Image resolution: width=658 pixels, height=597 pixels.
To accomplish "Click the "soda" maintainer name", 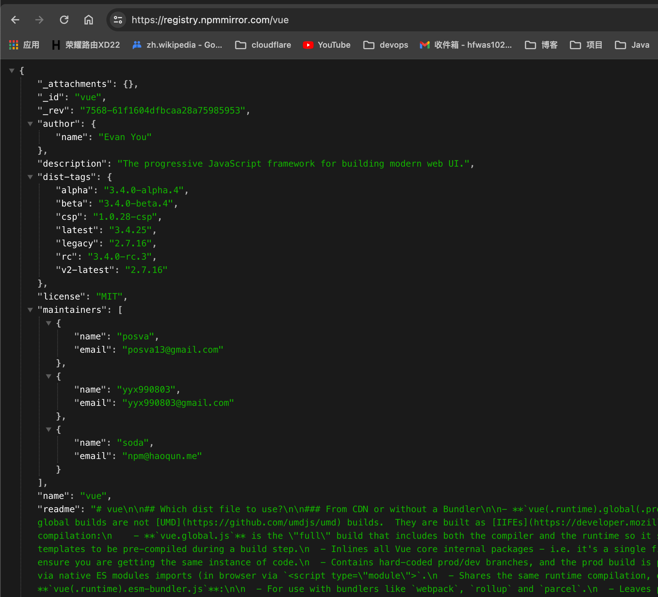I will click(133, 443).
